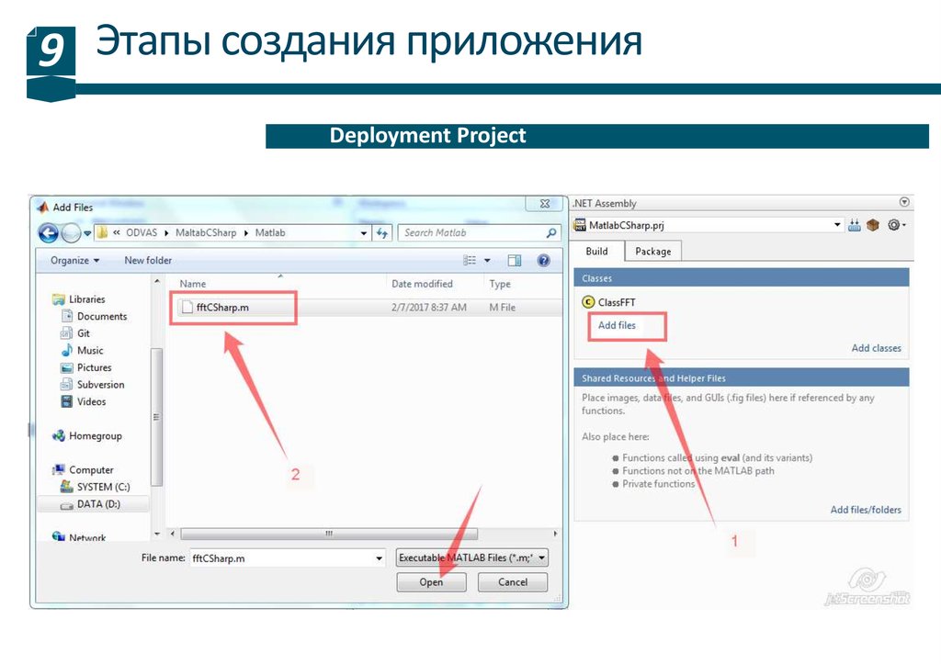Expand the MatlabCSharp.prj project dropdown
This screenshot has height=664, width=941.
837,225
